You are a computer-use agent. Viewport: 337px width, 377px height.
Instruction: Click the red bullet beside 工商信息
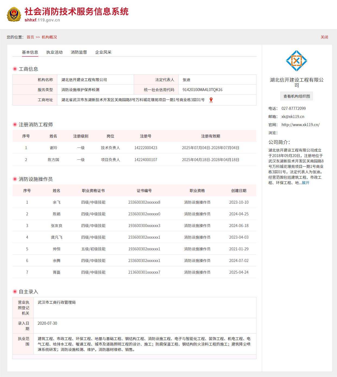coord(15,69)
